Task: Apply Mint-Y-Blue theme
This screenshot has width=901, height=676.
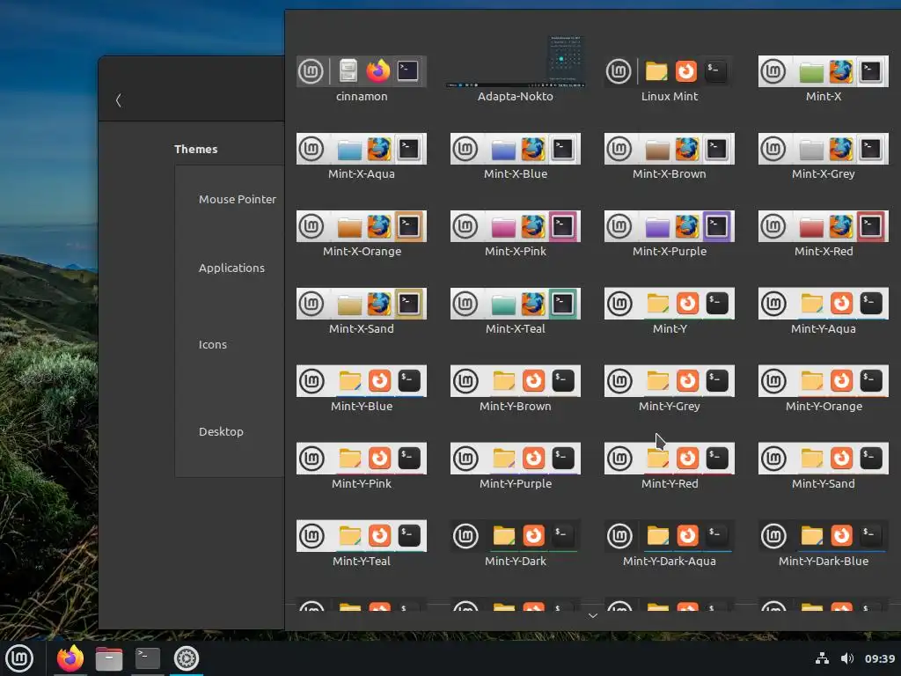Action: tap(362, 381)
